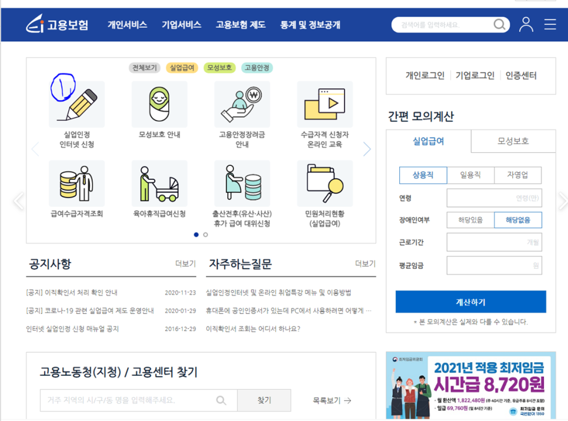This screenshot has height=421, width=568.
Task: Switch to the 모성보호 calculation tab
Action: 513,141
